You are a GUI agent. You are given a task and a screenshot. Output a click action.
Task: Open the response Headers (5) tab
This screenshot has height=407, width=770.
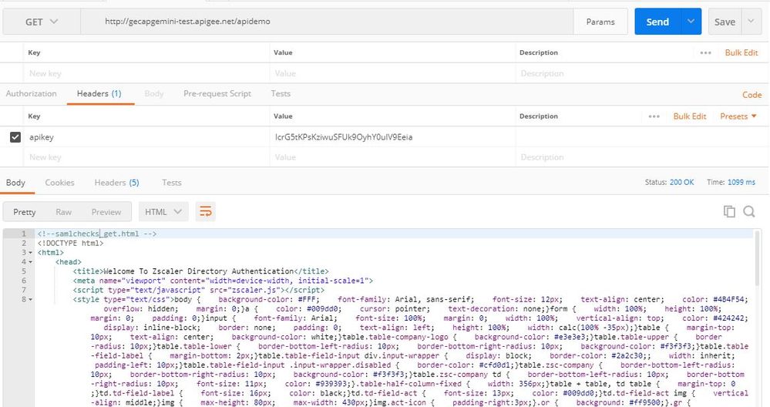(x=116, y=182)
